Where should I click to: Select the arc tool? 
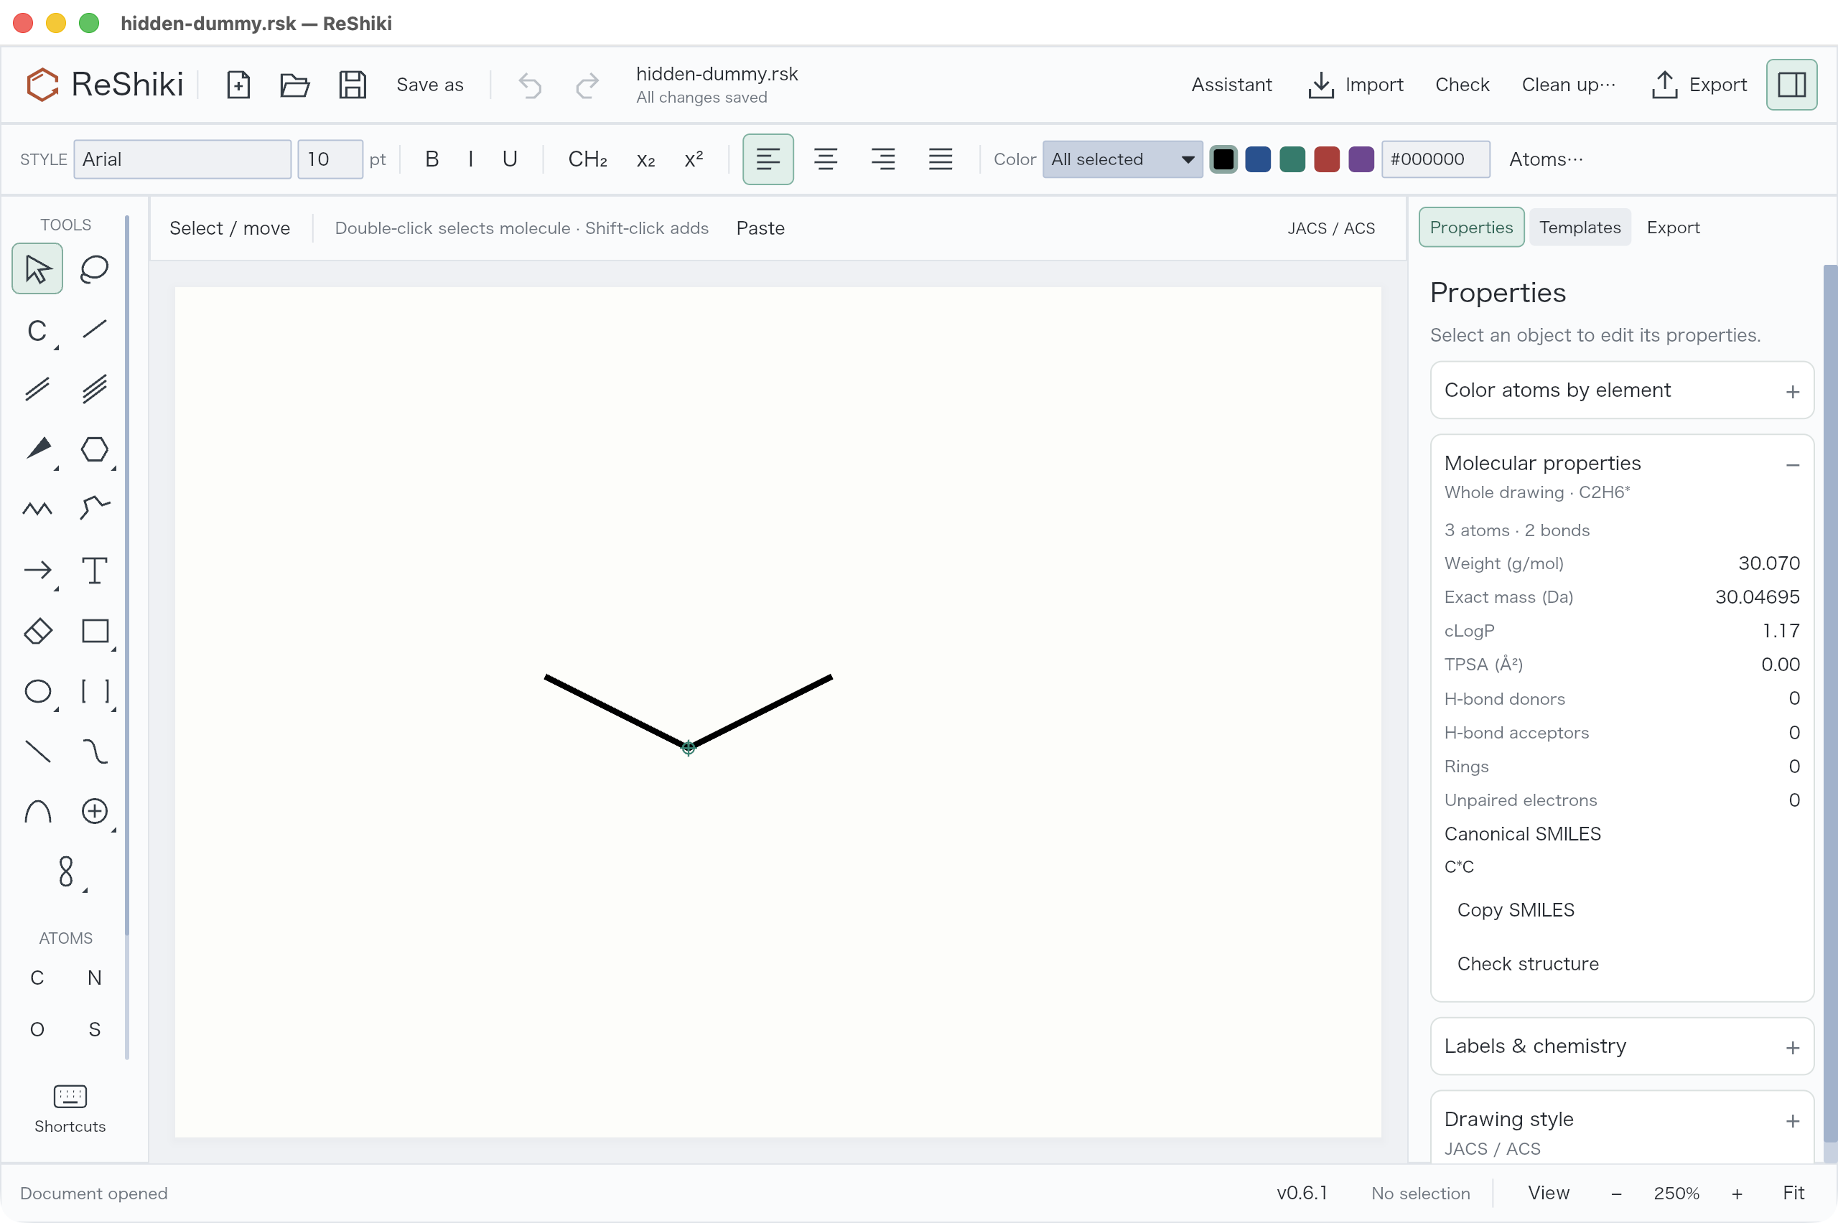(37, 811)
